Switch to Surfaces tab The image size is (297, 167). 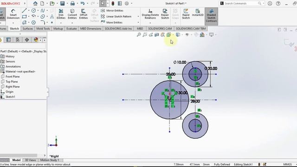28,29
